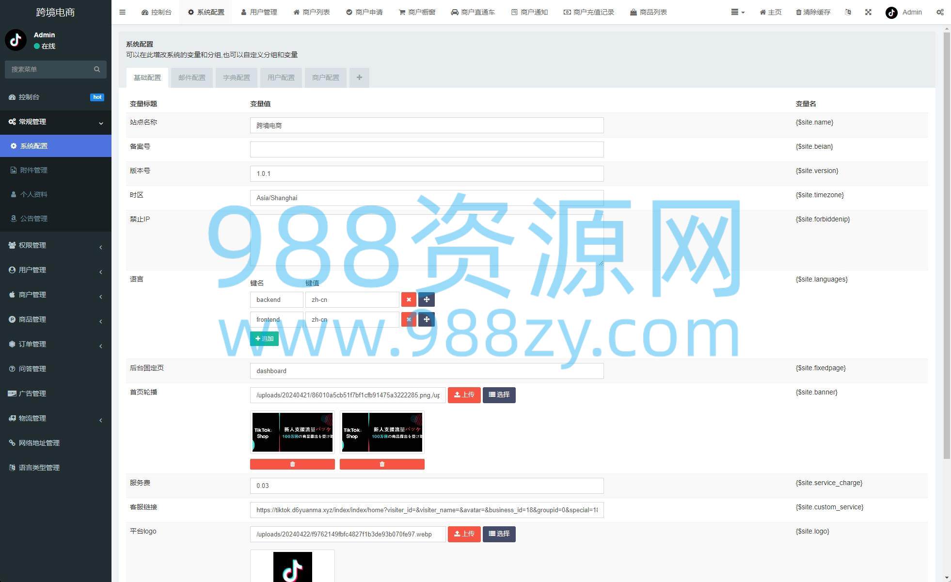The height and width of the screenshot is (582, 951).
Task: Delete the first banner image thumbnail
Action: click(x=292, y=464)
